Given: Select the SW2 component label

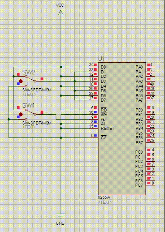Looking at the screenshot, I should tap(29, 72).
